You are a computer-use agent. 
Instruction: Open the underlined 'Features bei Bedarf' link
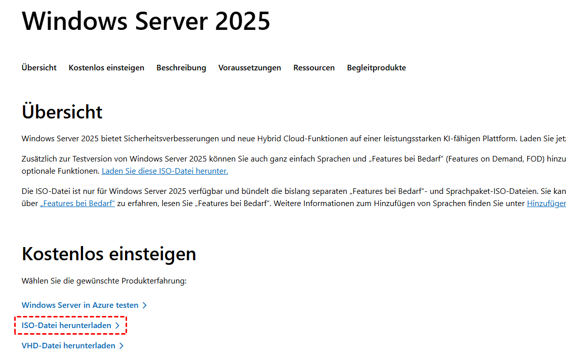click(77, 204)
